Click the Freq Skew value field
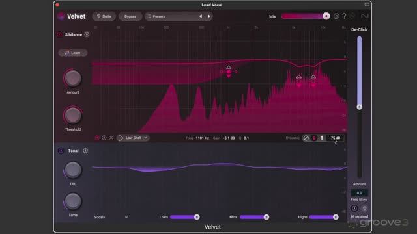The height and width of the screenshot is (234, 417). (359, 193)
